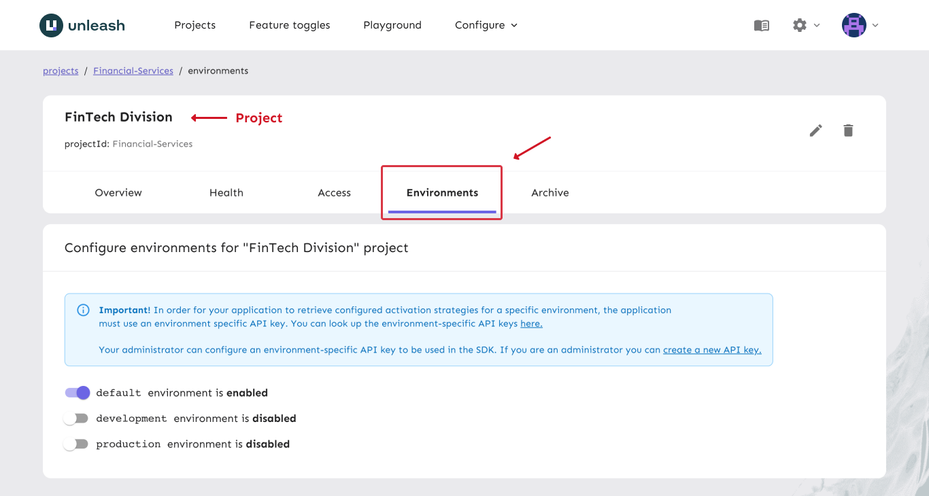Switch to the Archive tab

pos(550,193)
